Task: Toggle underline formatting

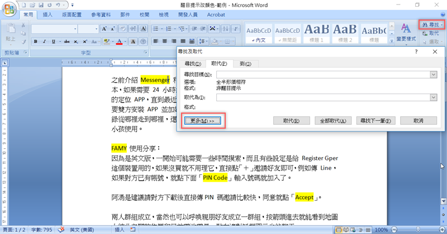Action: pos(53,42)
